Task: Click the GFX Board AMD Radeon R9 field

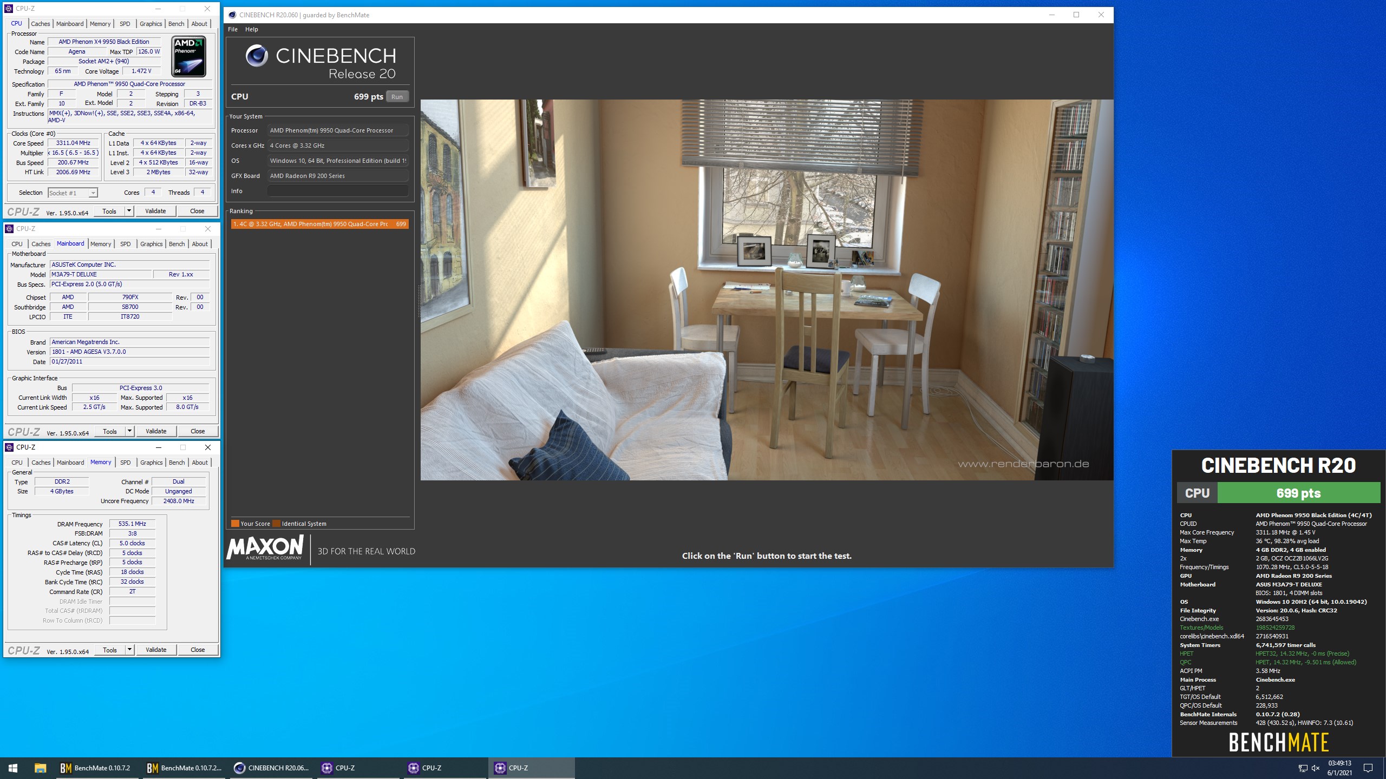Action: (338, 176)
